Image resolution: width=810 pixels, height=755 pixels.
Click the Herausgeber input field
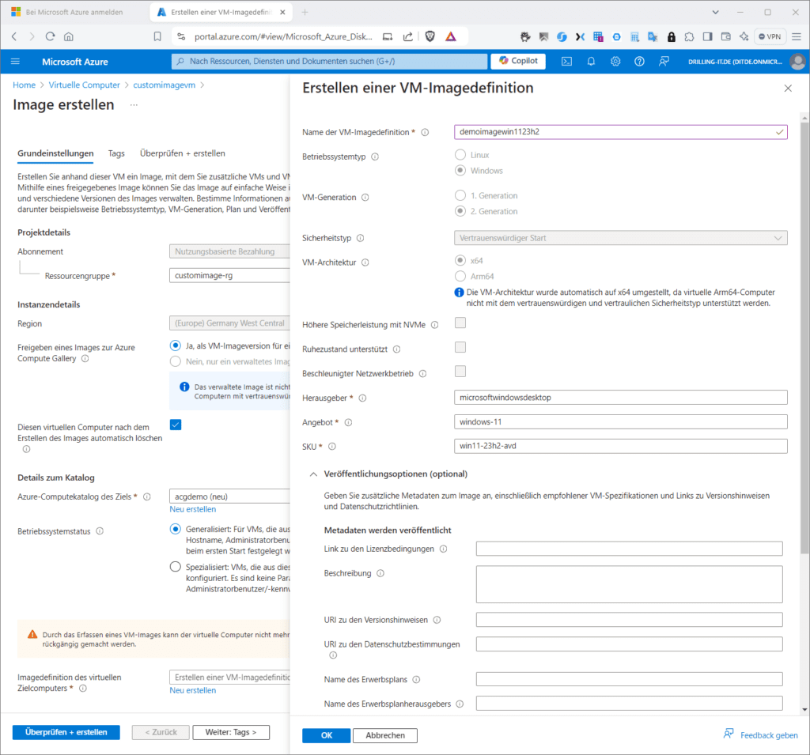[621, 398]
